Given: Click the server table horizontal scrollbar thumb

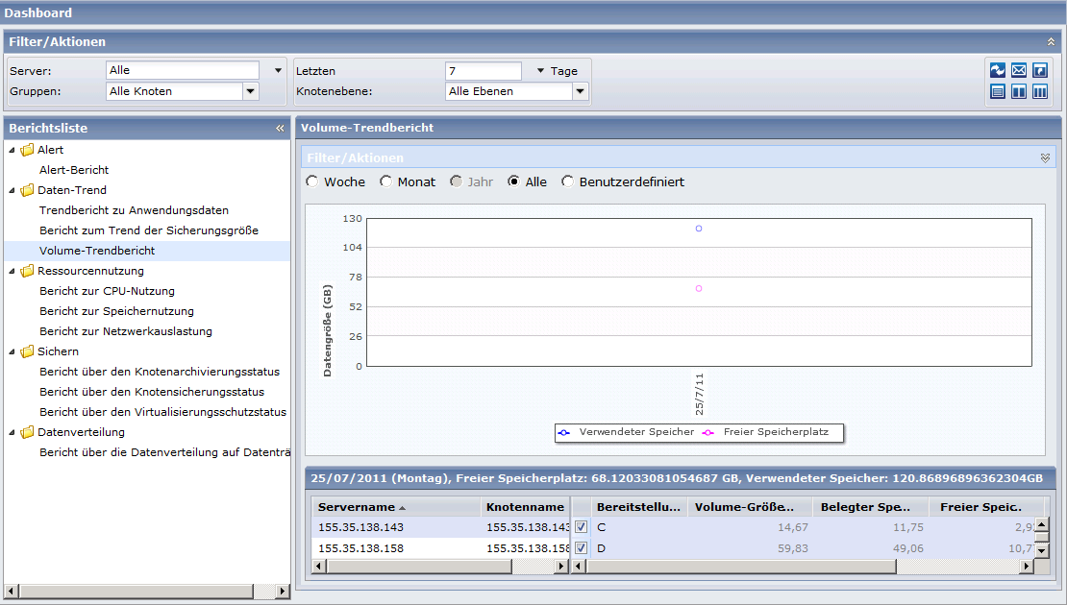Looking at the screenshot, I should (418, 567).
